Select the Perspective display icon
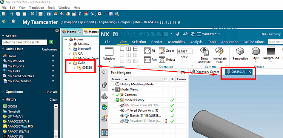Image resolution: width=283 pixels, height=138 pixels. 240,51
